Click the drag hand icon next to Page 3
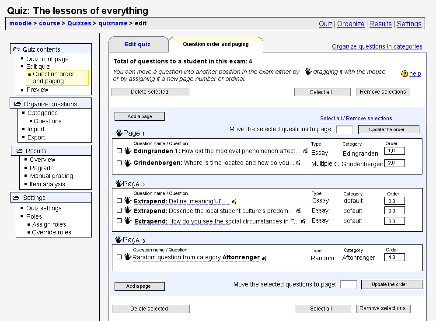436x321 pixels. pyautogui.click(x=119, y=240)
